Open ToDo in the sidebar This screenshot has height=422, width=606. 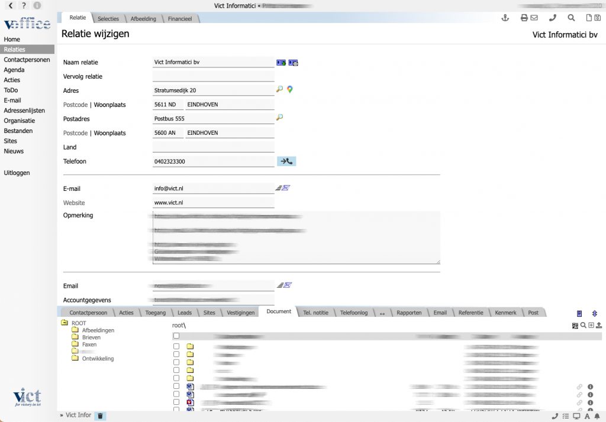coord(11,90)
